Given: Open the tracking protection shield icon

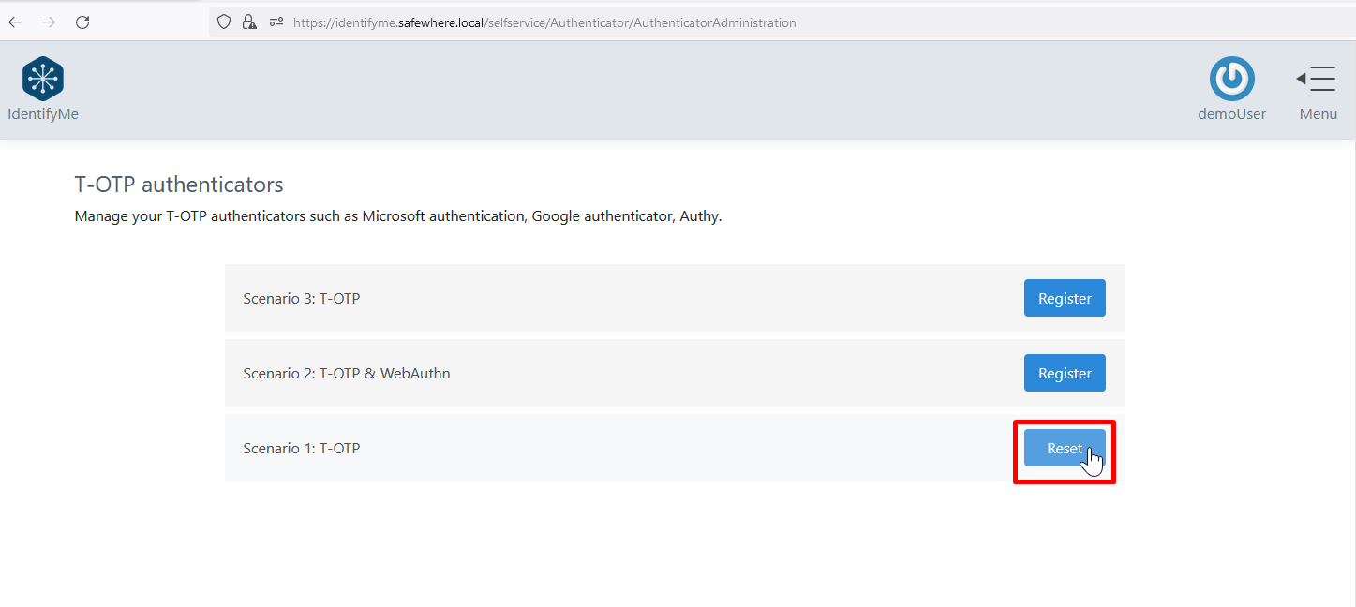Looking at the screenshot, I should tap(224, 22).
